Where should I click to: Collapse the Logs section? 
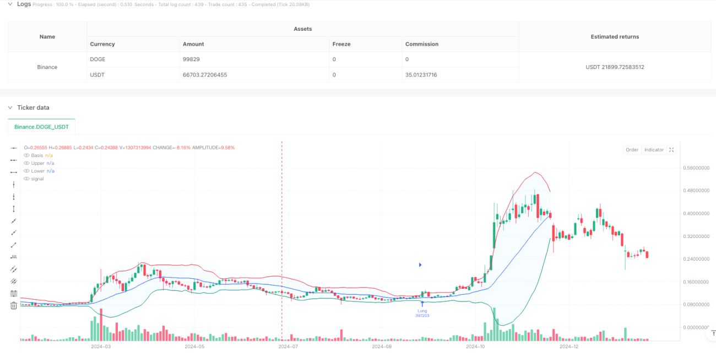click(9, 4)
